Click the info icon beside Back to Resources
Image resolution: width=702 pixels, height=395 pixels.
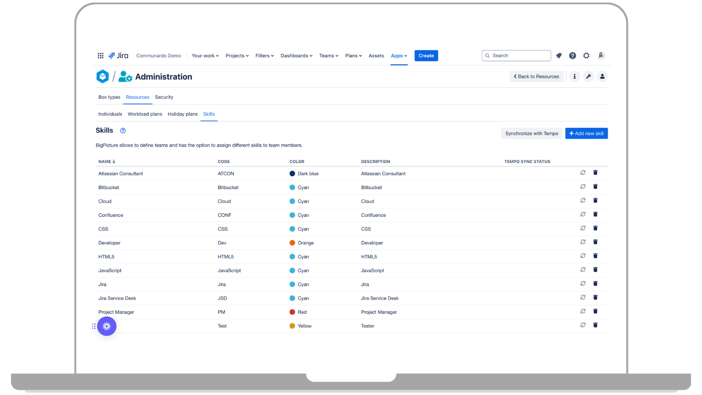coord(574,76)
